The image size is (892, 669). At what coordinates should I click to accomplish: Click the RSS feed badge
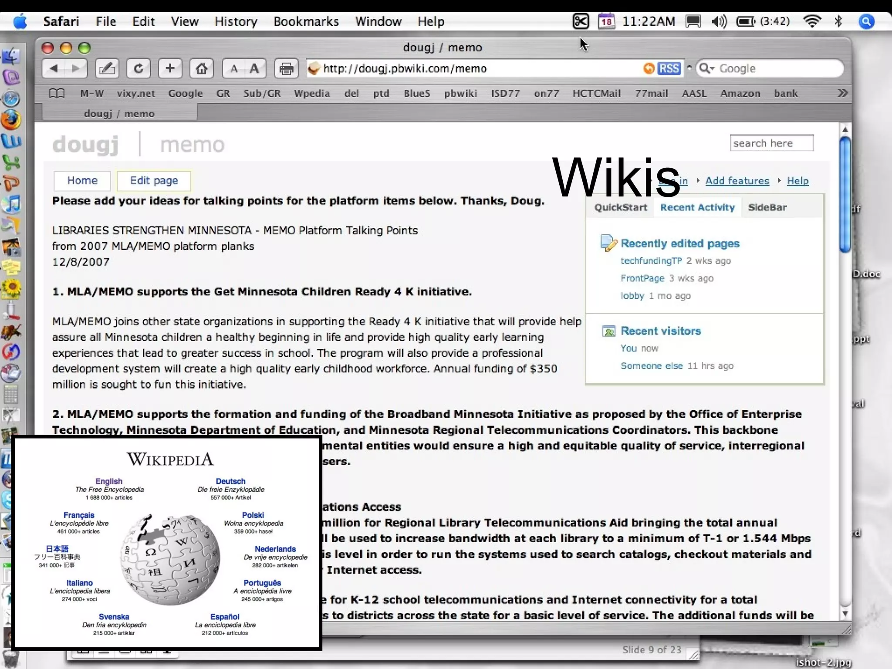pyautogui.click(x=669, y=68)
